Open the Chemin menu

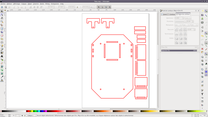tap(36, 4)
